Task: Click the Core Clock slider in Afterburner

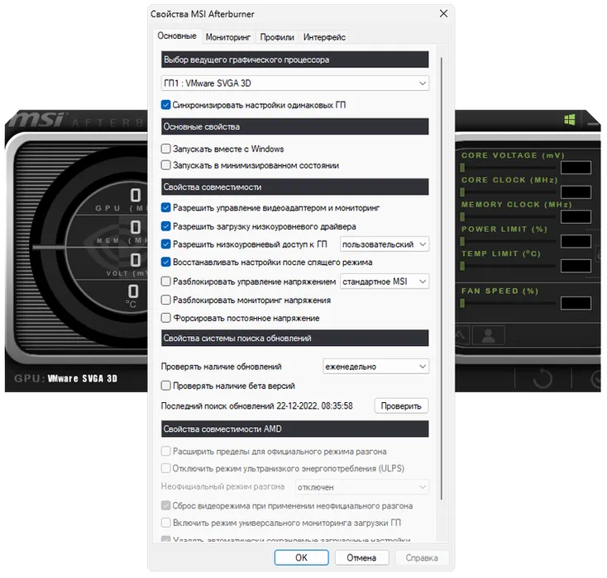Action: coord(509,192)
